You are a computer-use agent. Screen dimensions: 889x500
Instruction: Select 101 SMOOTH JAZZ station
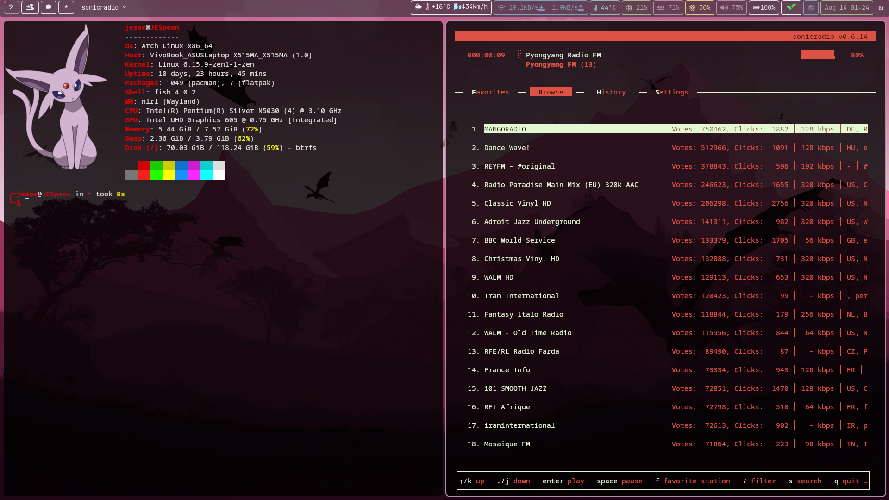coord(668,388)
